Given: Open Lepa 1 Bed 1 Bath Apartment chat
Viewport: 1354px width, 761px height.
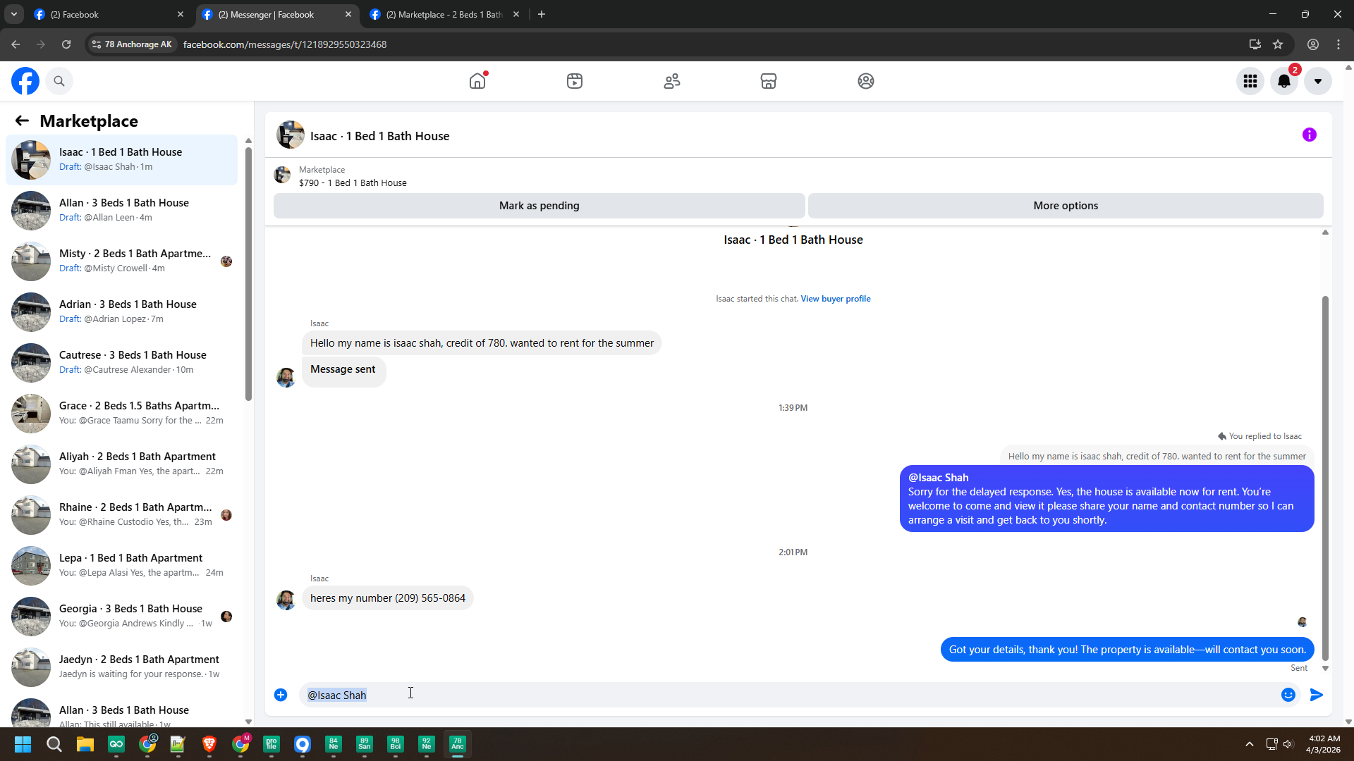Looking at the screenshot, I should 122,566.
